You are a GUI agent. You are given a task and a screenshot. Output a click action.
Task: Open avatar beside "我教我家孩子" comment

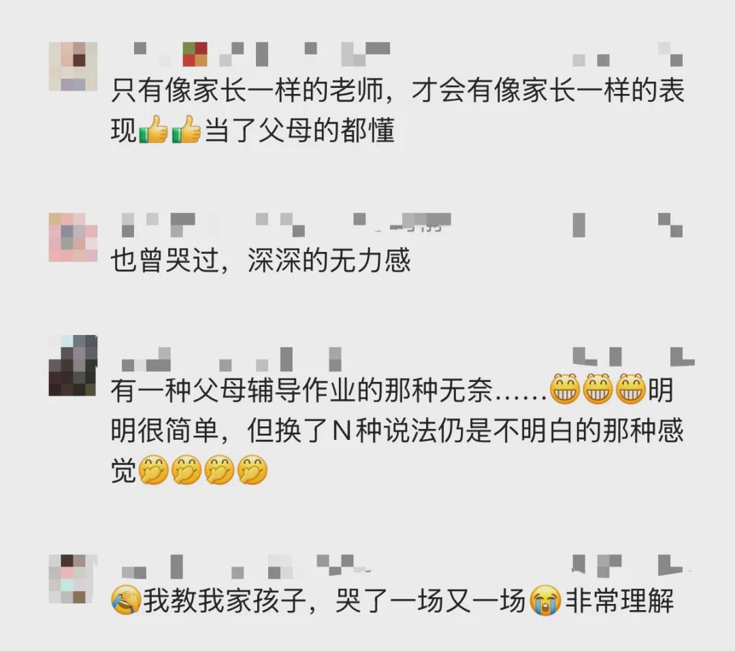coord(73,579)
